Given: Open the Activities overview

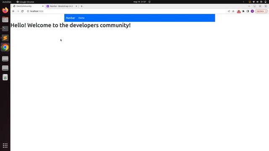Looking at the screenshot, I should (x=7, y=2).
